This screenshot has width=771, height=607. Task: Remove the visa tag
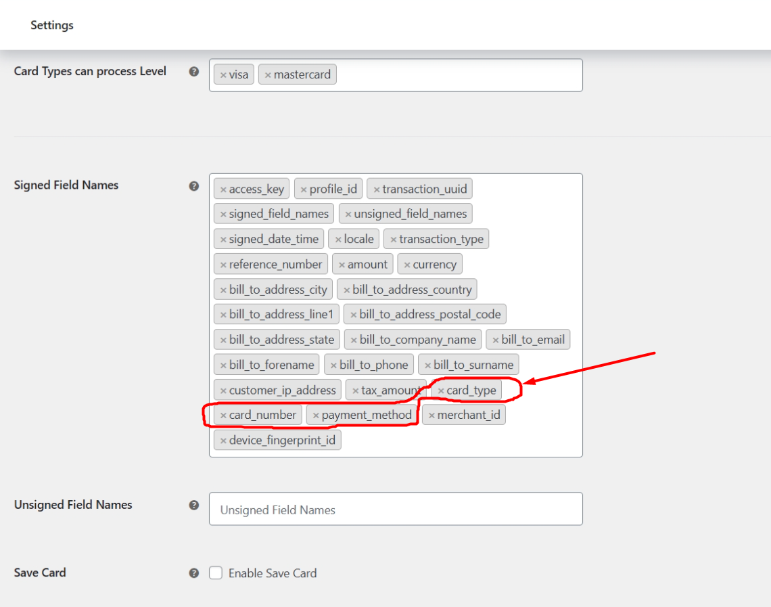tap(223, 75)
